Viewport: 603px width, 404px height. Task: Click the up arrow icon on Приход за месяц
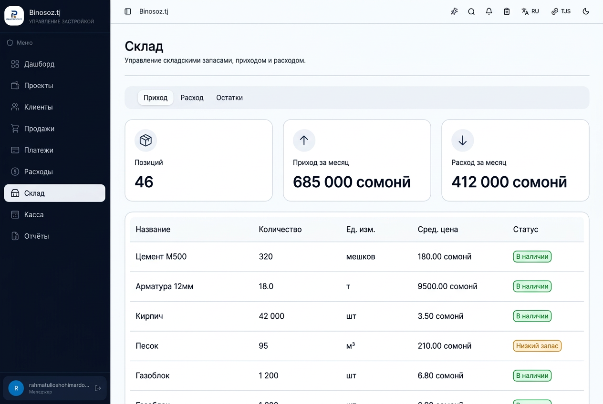coord(304,141)
